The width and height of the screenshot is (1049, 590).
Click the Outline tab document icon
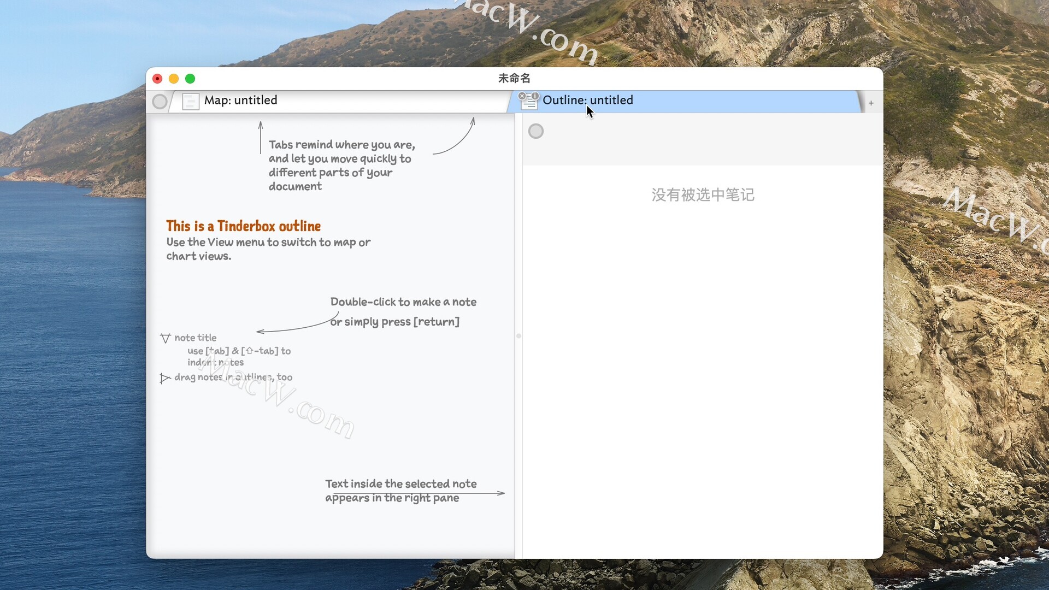coord(528,102)
